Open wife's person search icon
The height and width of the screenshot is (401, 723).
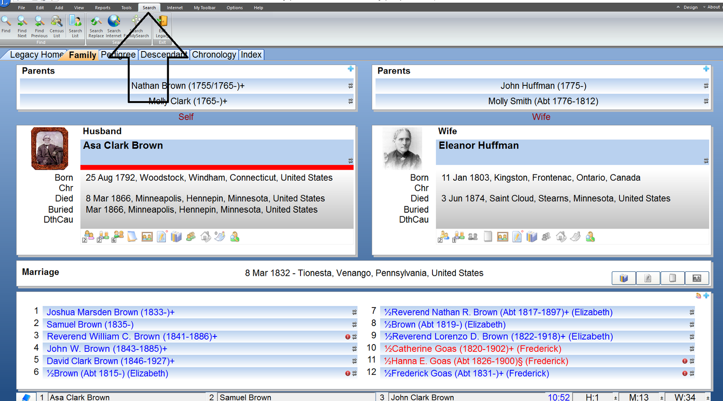point(590,237)
